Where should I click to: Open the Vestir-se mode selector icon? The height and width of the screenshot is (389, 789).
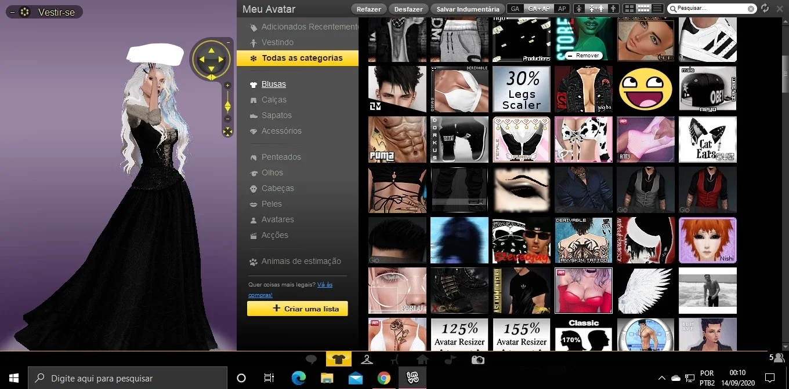(x=24, y=12)
